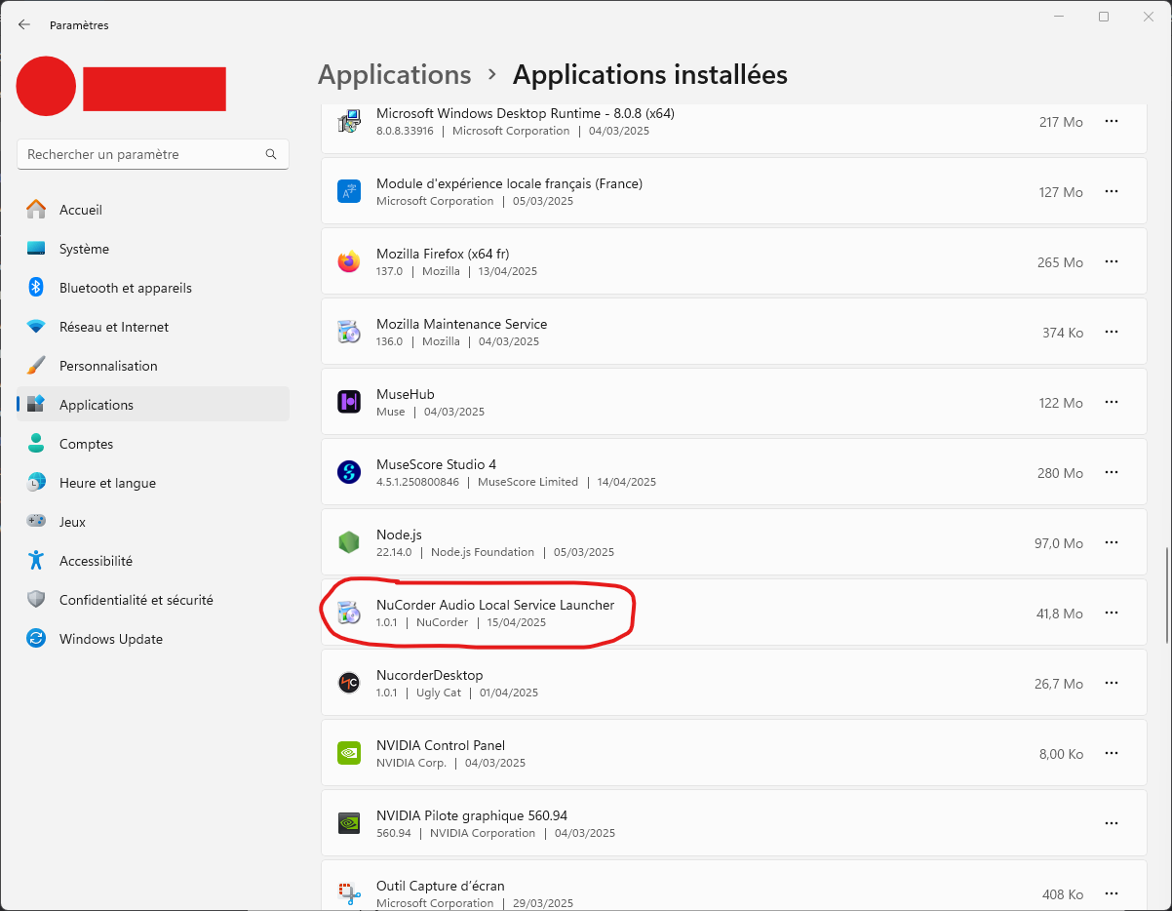Open Personnalisation settings
This screenshot has height=911, width=1172.
[153, 366]
